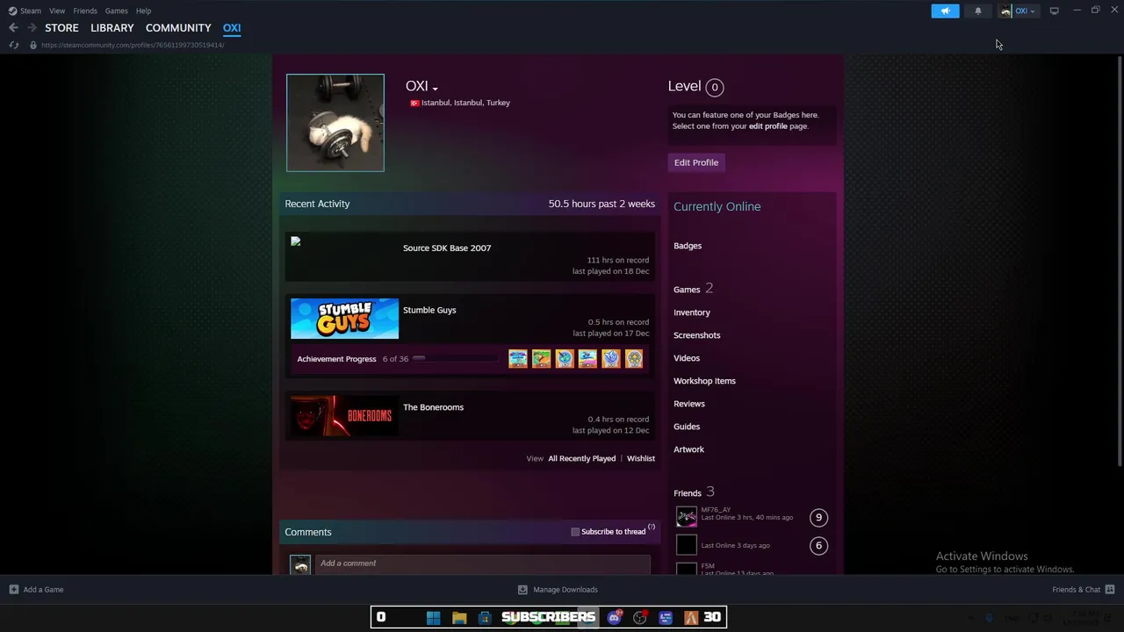
Task: Open the View menu
Action: 57,11
